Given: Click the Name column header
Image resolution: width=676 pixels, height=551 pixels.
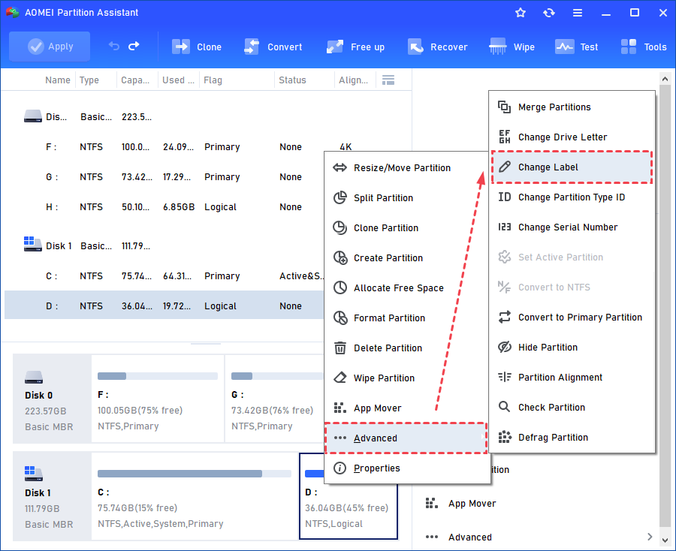Looking at the screenshot, I should click(58, 80).
